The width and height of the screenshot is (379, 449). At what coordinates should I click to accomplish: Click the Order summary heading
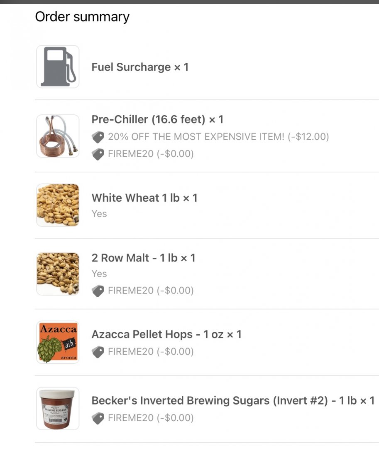82,17
